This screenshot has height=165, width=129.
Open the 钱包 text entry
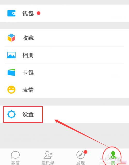[x=28, y=13]
